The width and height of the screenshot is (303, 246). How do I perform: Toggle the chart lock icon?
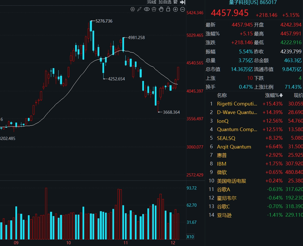point(168,9)
